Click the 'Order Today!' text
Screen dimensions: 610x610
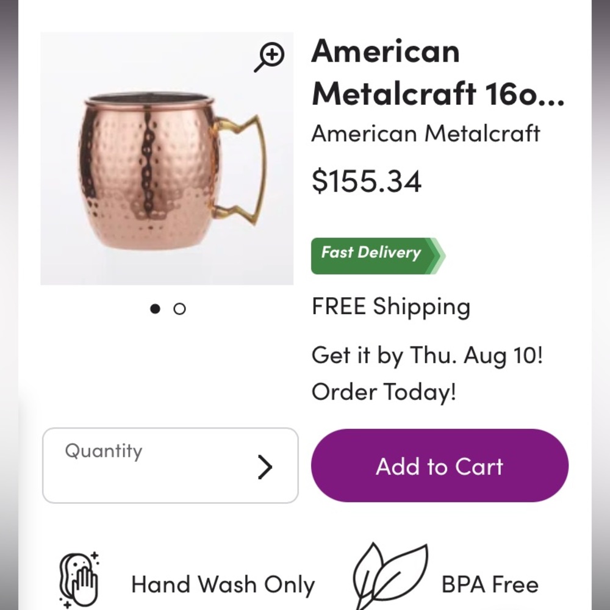click(x=384, y=392)
